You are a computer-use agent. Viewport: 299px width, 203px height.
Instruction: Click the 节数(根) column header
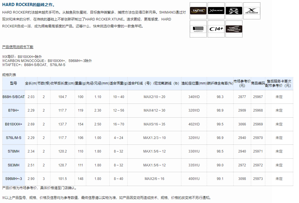coord(44,83)
